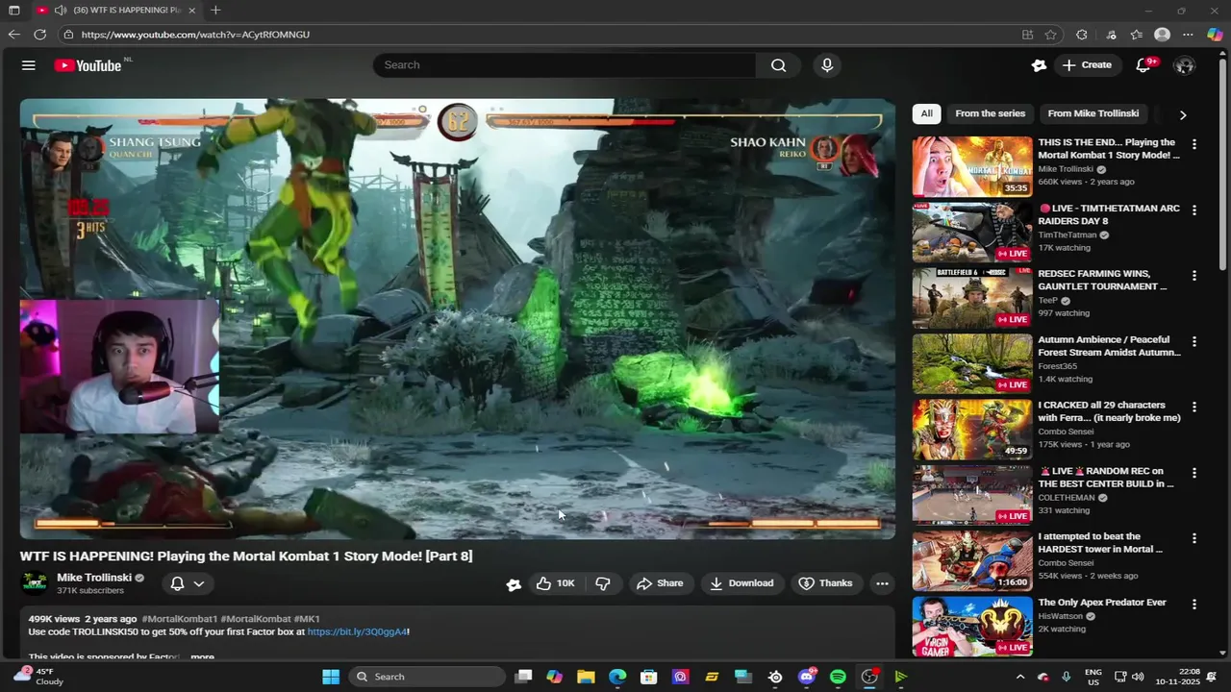This screenshot has height=692, width=1231.
Task: Open YouTube notifications bell
Action: 1143,65
